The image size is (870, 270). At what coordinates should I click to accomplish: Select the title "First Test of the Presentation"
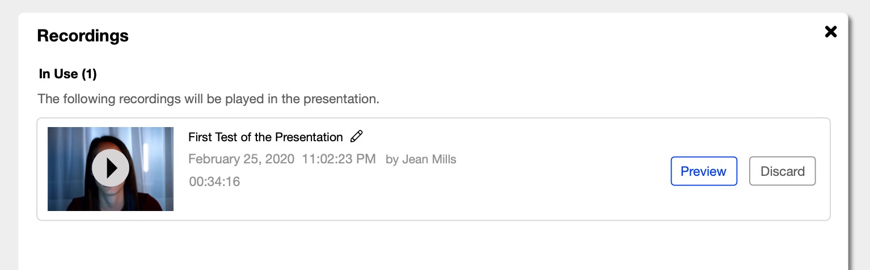(265, 137)
